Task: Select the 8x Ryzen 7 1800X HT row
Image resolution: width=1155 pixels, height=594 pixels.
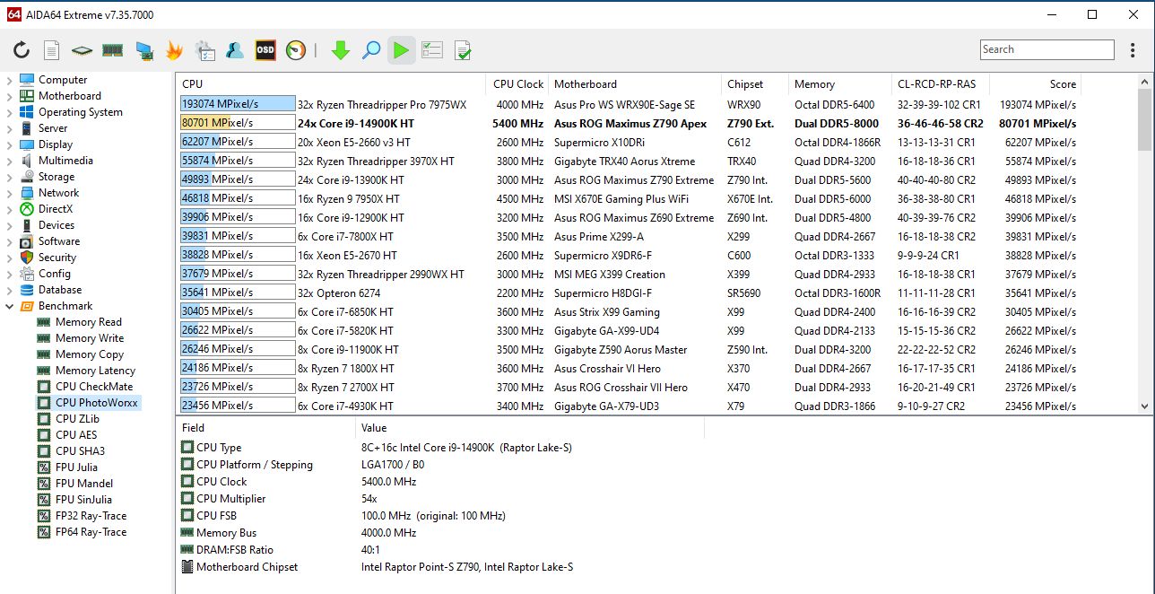Action: [x=629, y=368]
